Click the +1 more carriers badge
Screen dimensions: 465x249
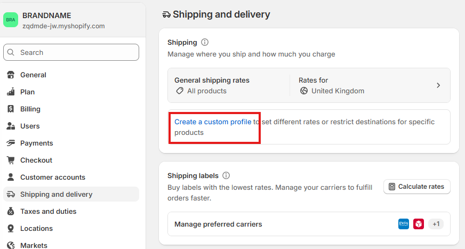coord(436,224)
